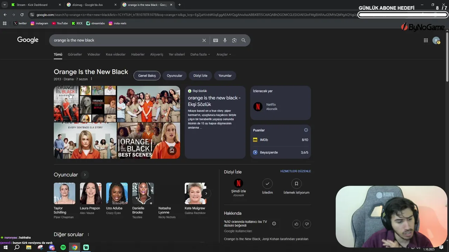Image resolution: width=449 pixels, height=252 pixels.
Task: Open the IMDb 8/10 rating
Action: point(281,140)
